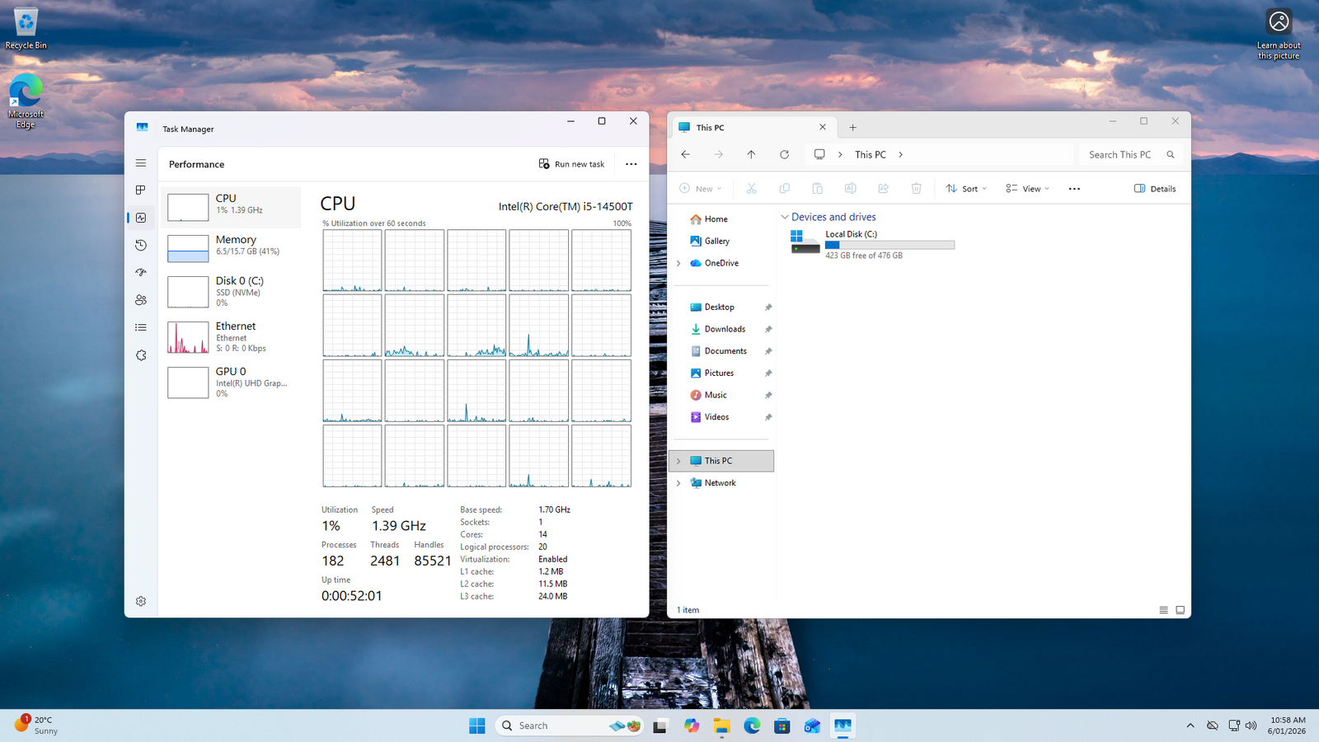This screenshot has width=1319, height=742.
Task: Click Run new task button
Action: pyautogui.click(x=571, y=164)
